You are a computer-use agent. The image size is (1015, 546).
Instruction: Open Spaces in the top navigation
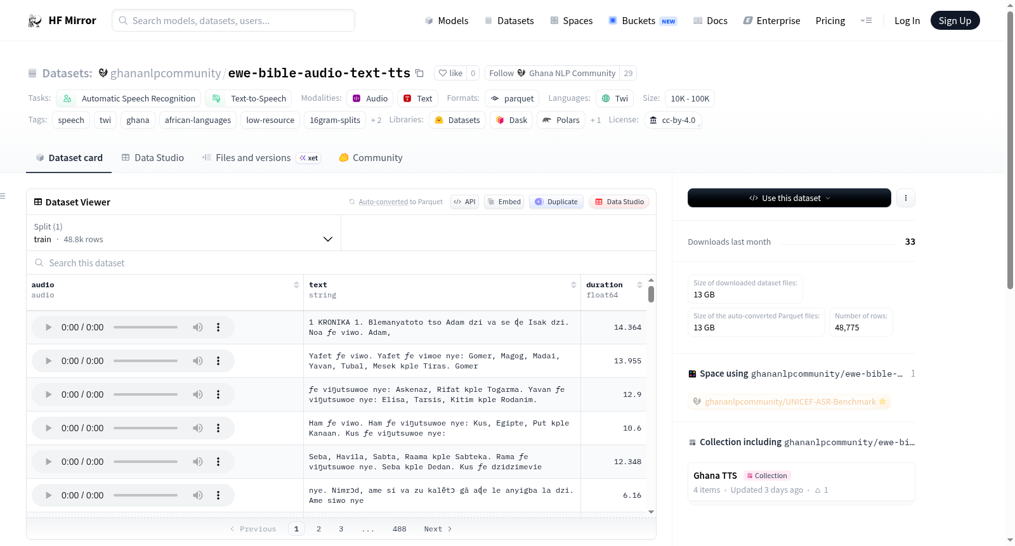(571, 20)
